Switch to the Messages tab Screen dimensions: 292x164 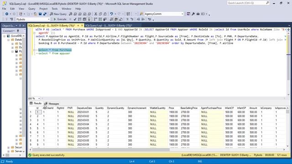point(52,103)
